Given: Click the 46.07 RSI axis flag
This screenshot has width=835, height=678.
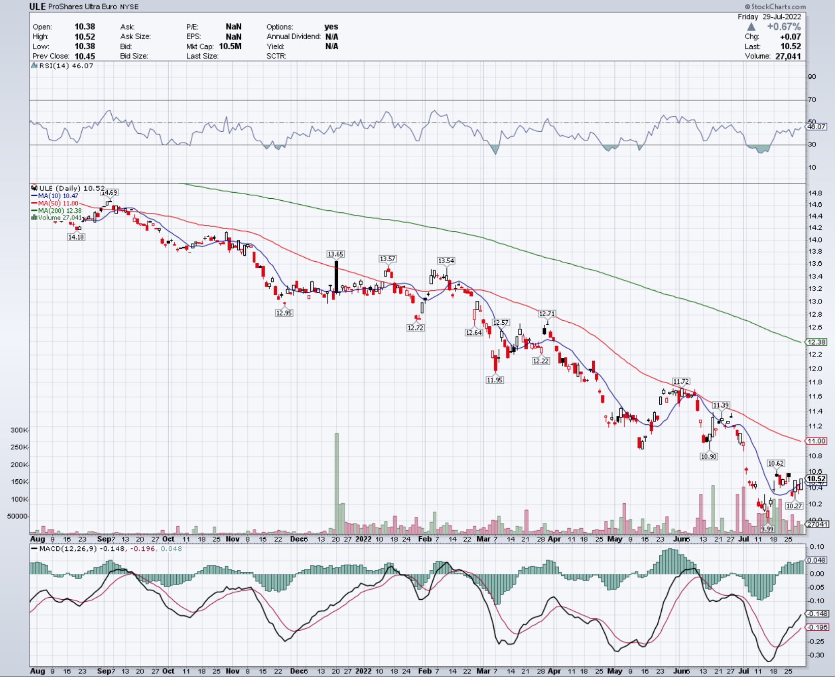Looking at the screenshot, I should click(816, 127).
